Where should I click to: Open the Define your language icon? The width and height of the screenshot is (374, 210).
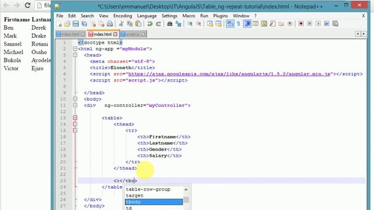click(x=256, y=24)
